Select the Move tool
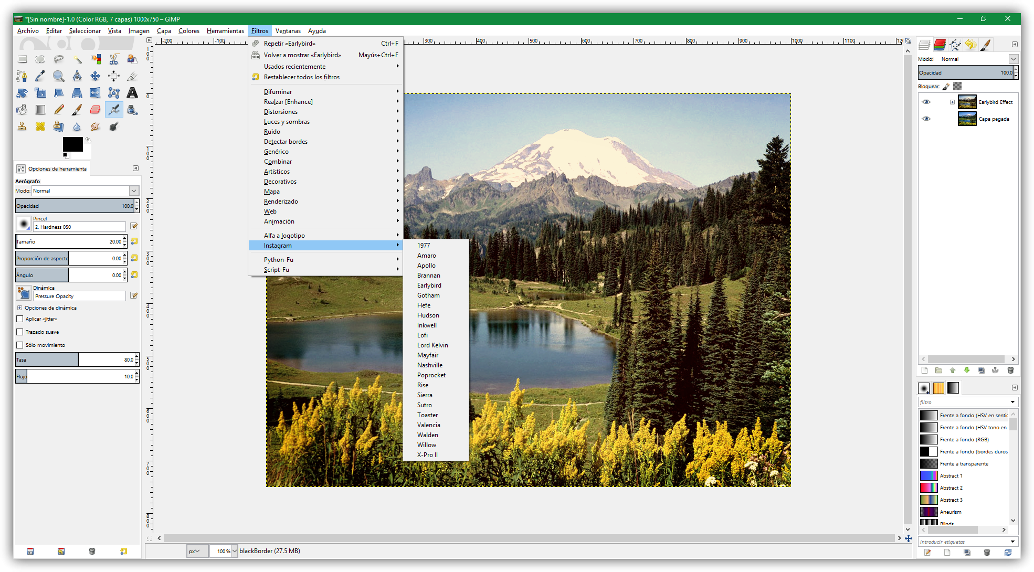 95,76
